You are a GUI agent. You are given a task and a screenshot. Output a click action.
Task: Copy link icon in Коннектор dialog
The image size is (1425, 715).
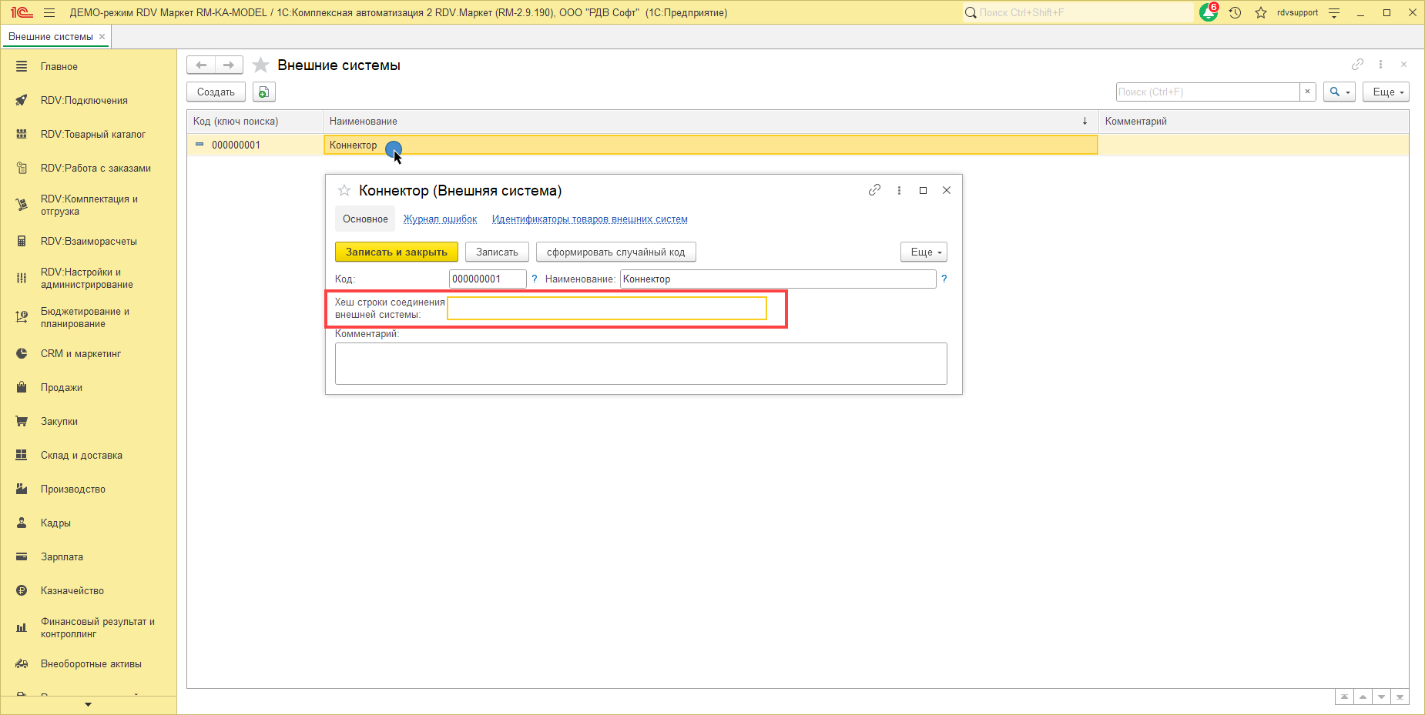point(874,190)
